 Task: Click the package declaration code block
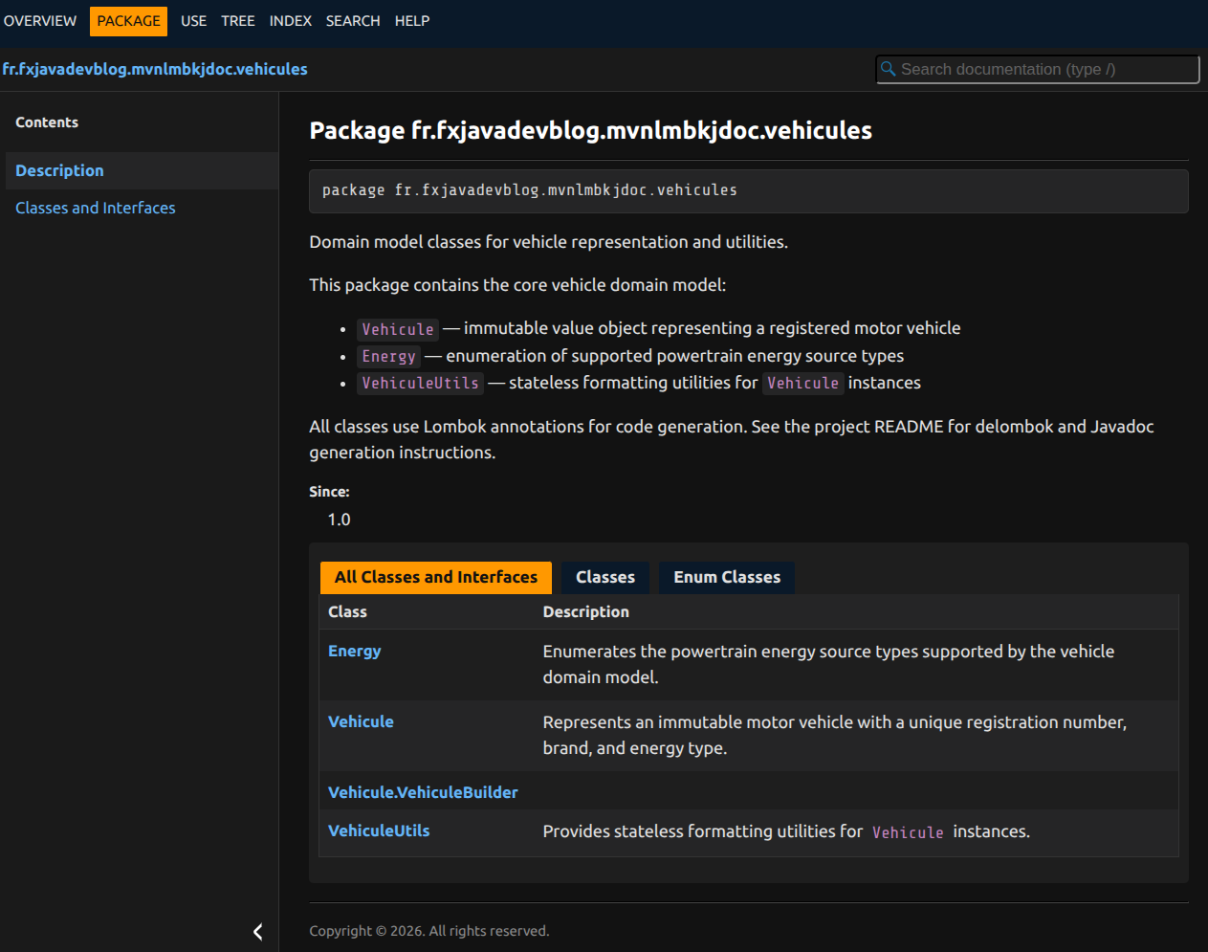tap(749, 190)
